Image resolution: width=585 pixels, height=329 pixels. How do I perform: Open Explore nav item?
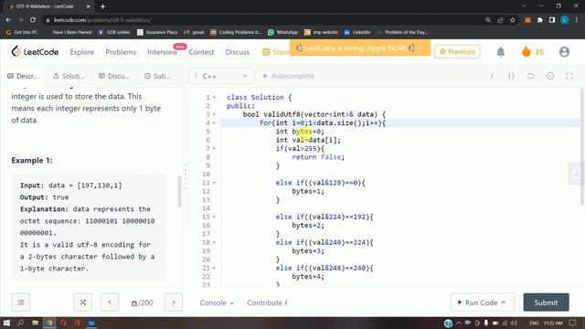(x=81, y=52)
